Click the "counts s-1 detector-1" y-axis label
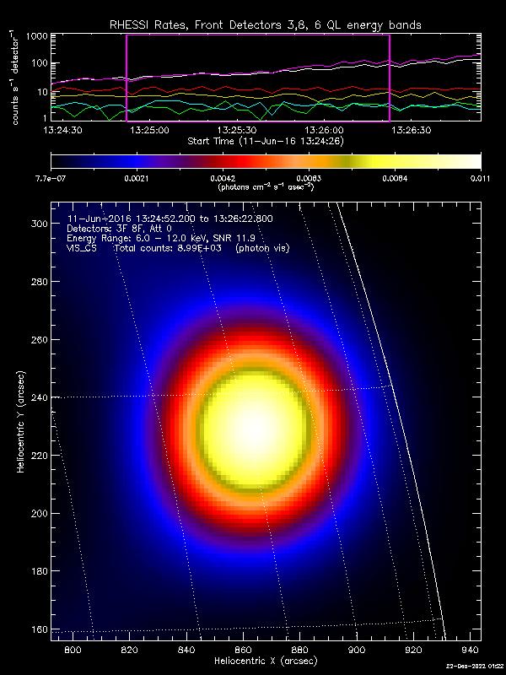Image resolution: width=506 pixels, height=675 pixels. tap(15, 78)
